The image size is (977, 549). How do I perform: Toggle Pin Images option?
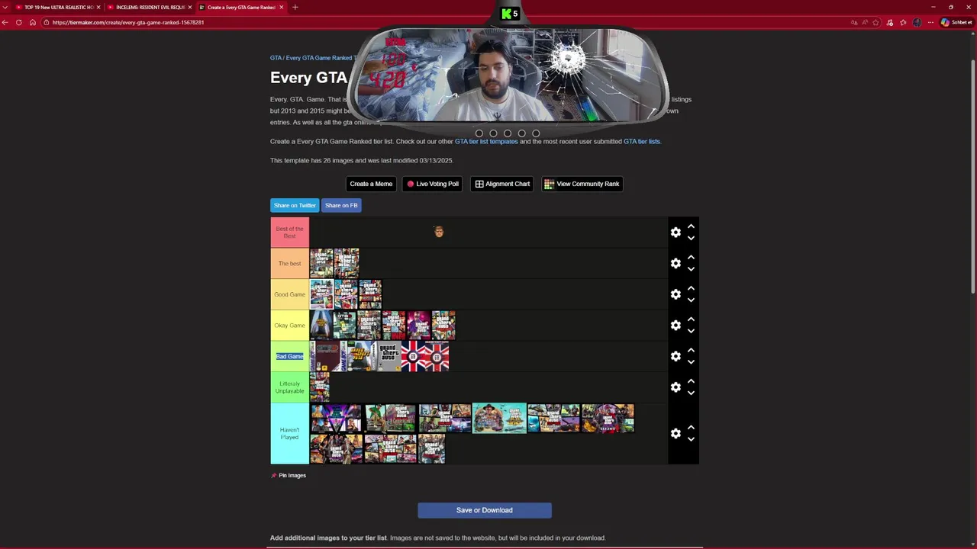pyautogui.click(x=289, y=475)
